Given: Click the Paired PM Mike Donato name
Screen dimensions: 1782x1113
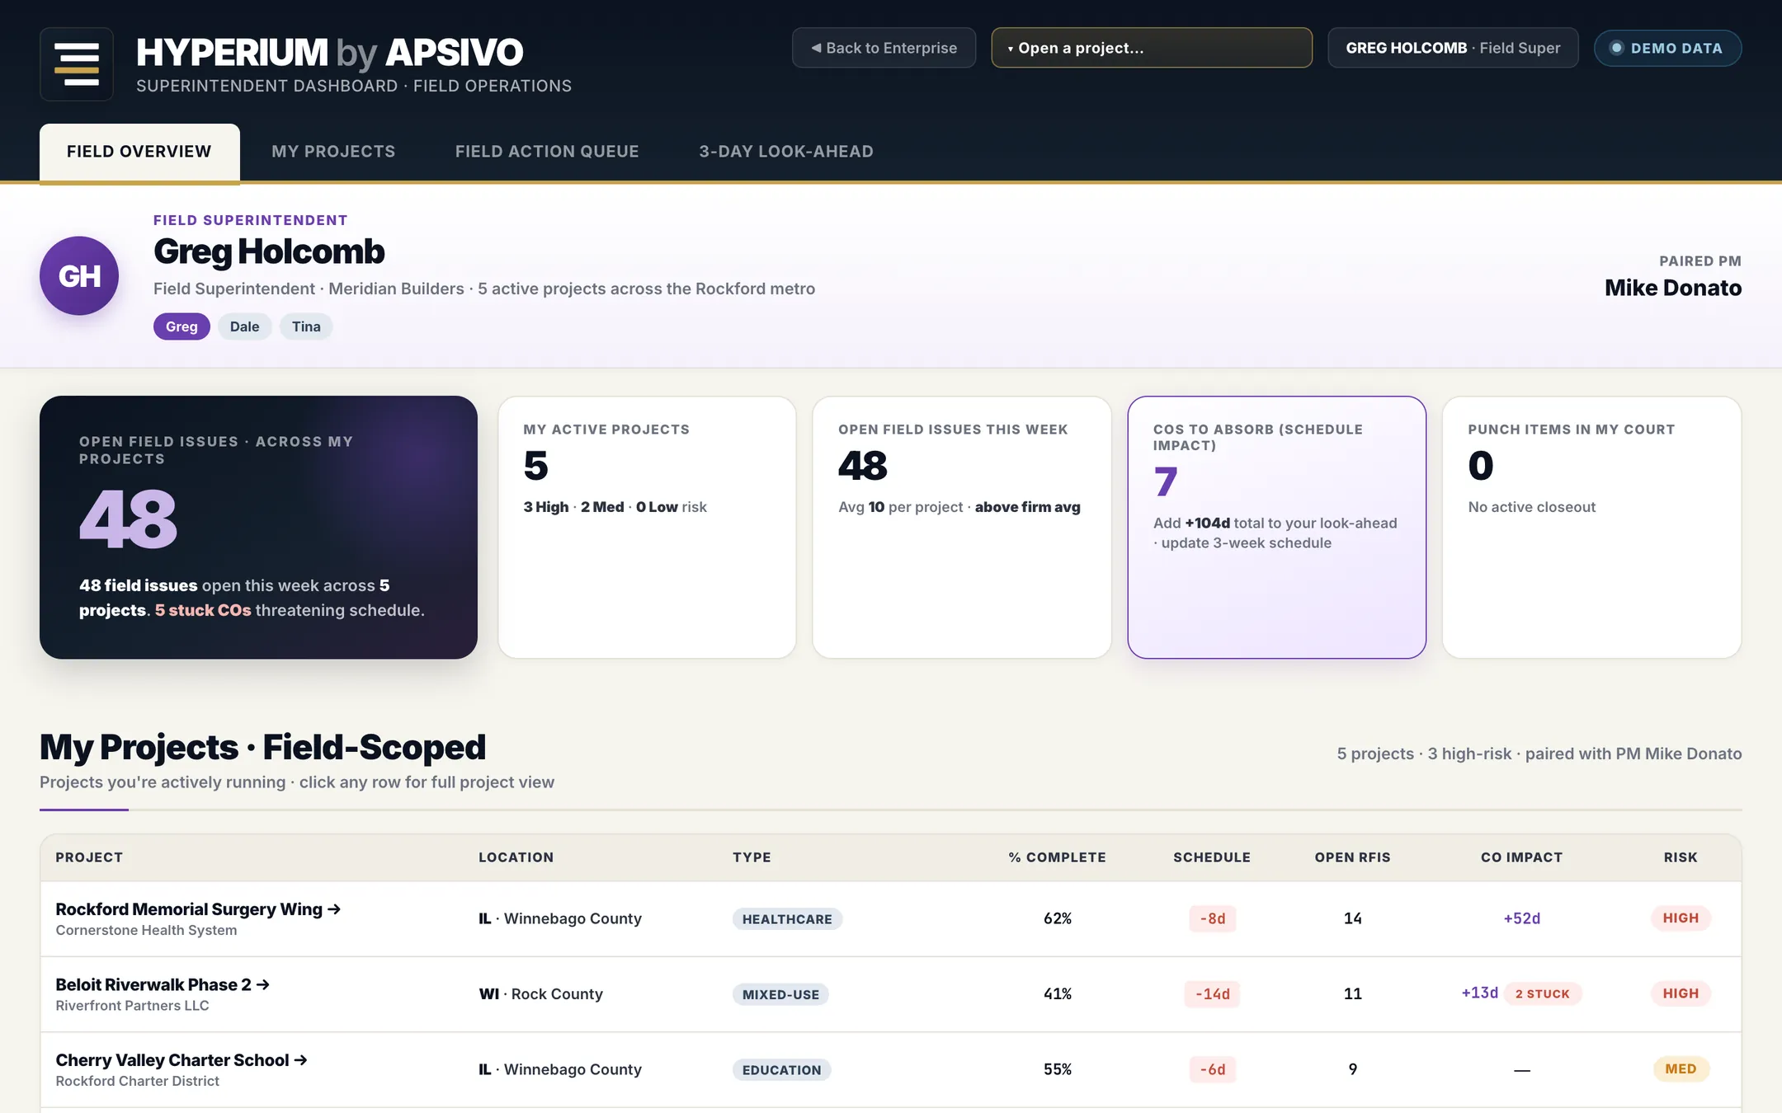Looking at the screenshot, I should coord(1673,288).
